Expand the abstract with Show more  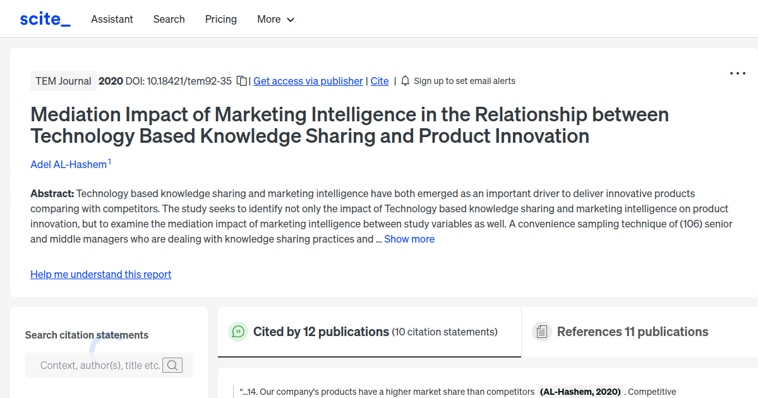(409, 239)
